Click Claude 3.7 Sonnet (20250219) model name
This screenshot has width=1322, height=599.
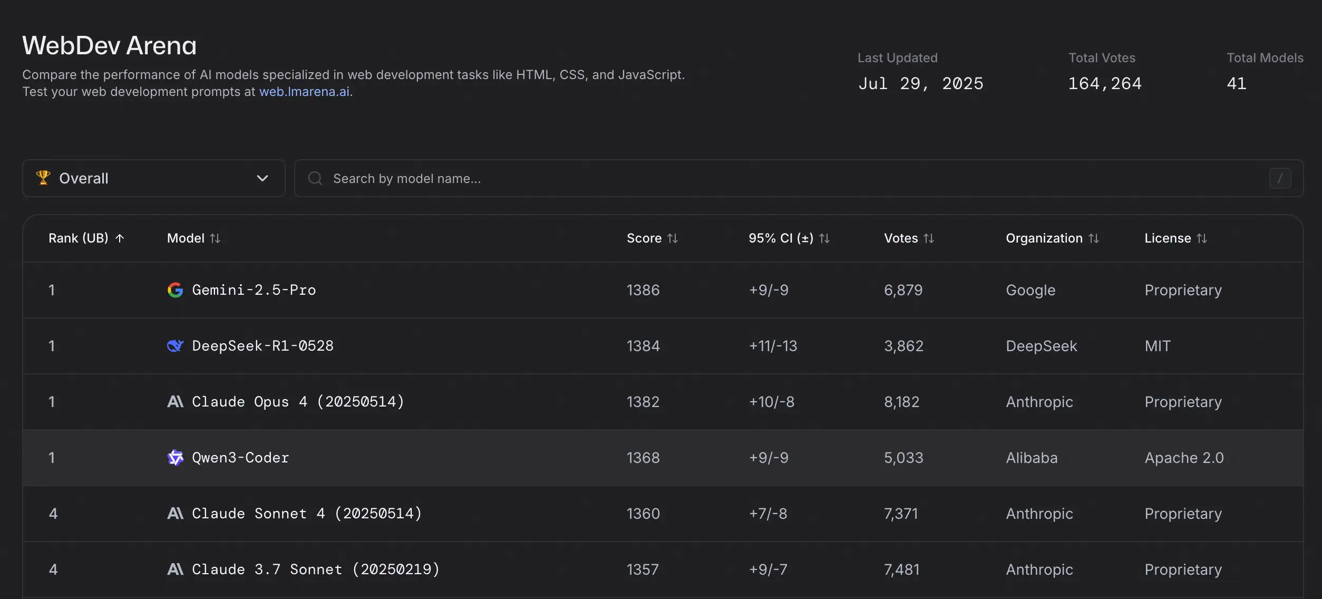pyautogui.click(x=316, y=569)
